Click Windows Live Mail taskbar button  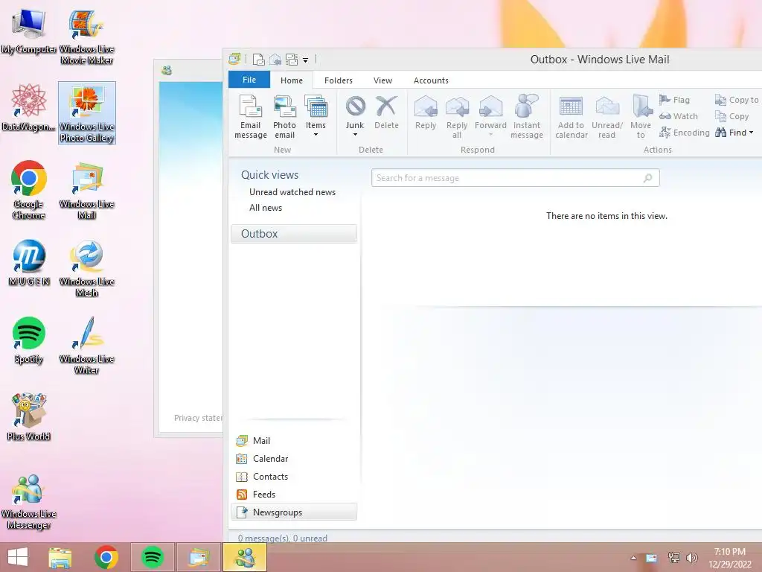[198, 557]
